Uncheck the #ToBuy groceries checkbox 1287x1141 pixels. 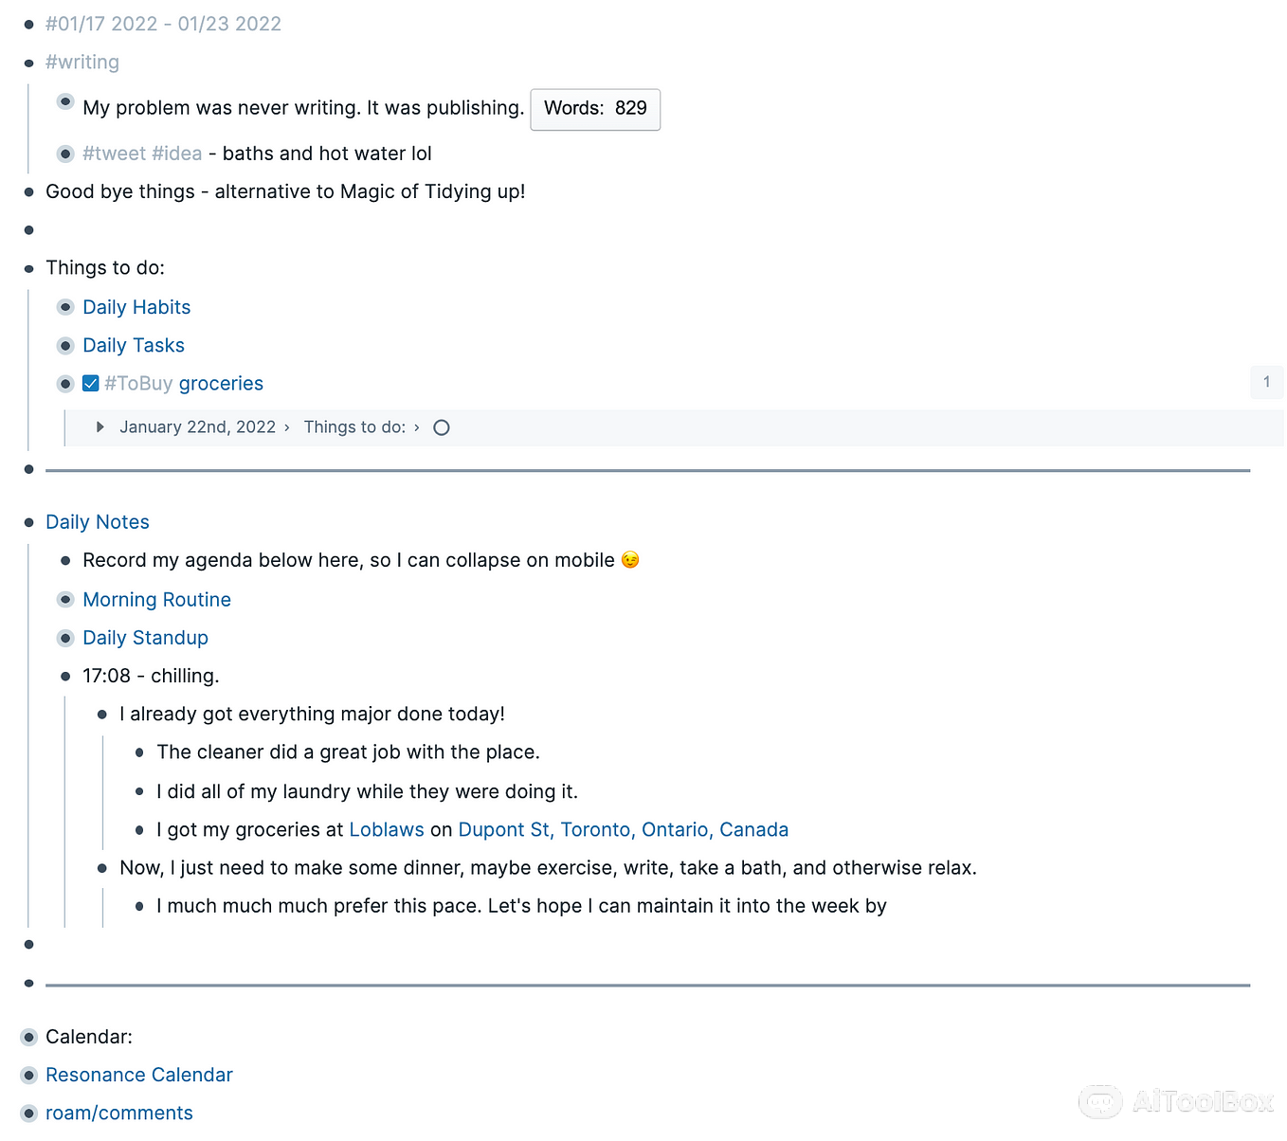pyautogui.click(x=91, y=383)
